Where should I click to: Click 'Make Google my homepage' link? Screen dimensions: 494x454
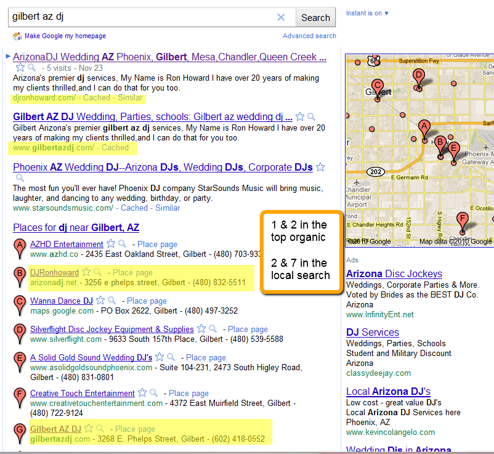tap(65, 36)
